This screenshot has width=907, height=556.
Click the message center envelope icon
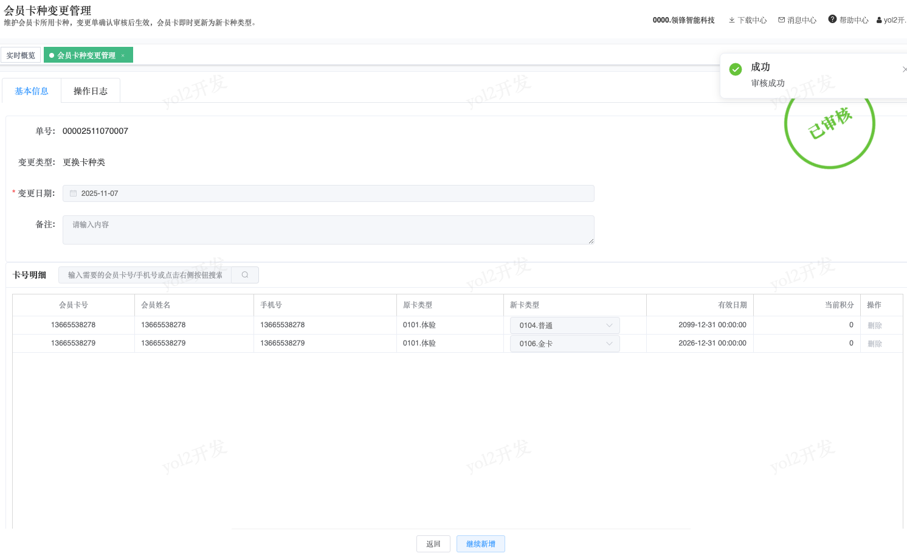tap(782, 20)
